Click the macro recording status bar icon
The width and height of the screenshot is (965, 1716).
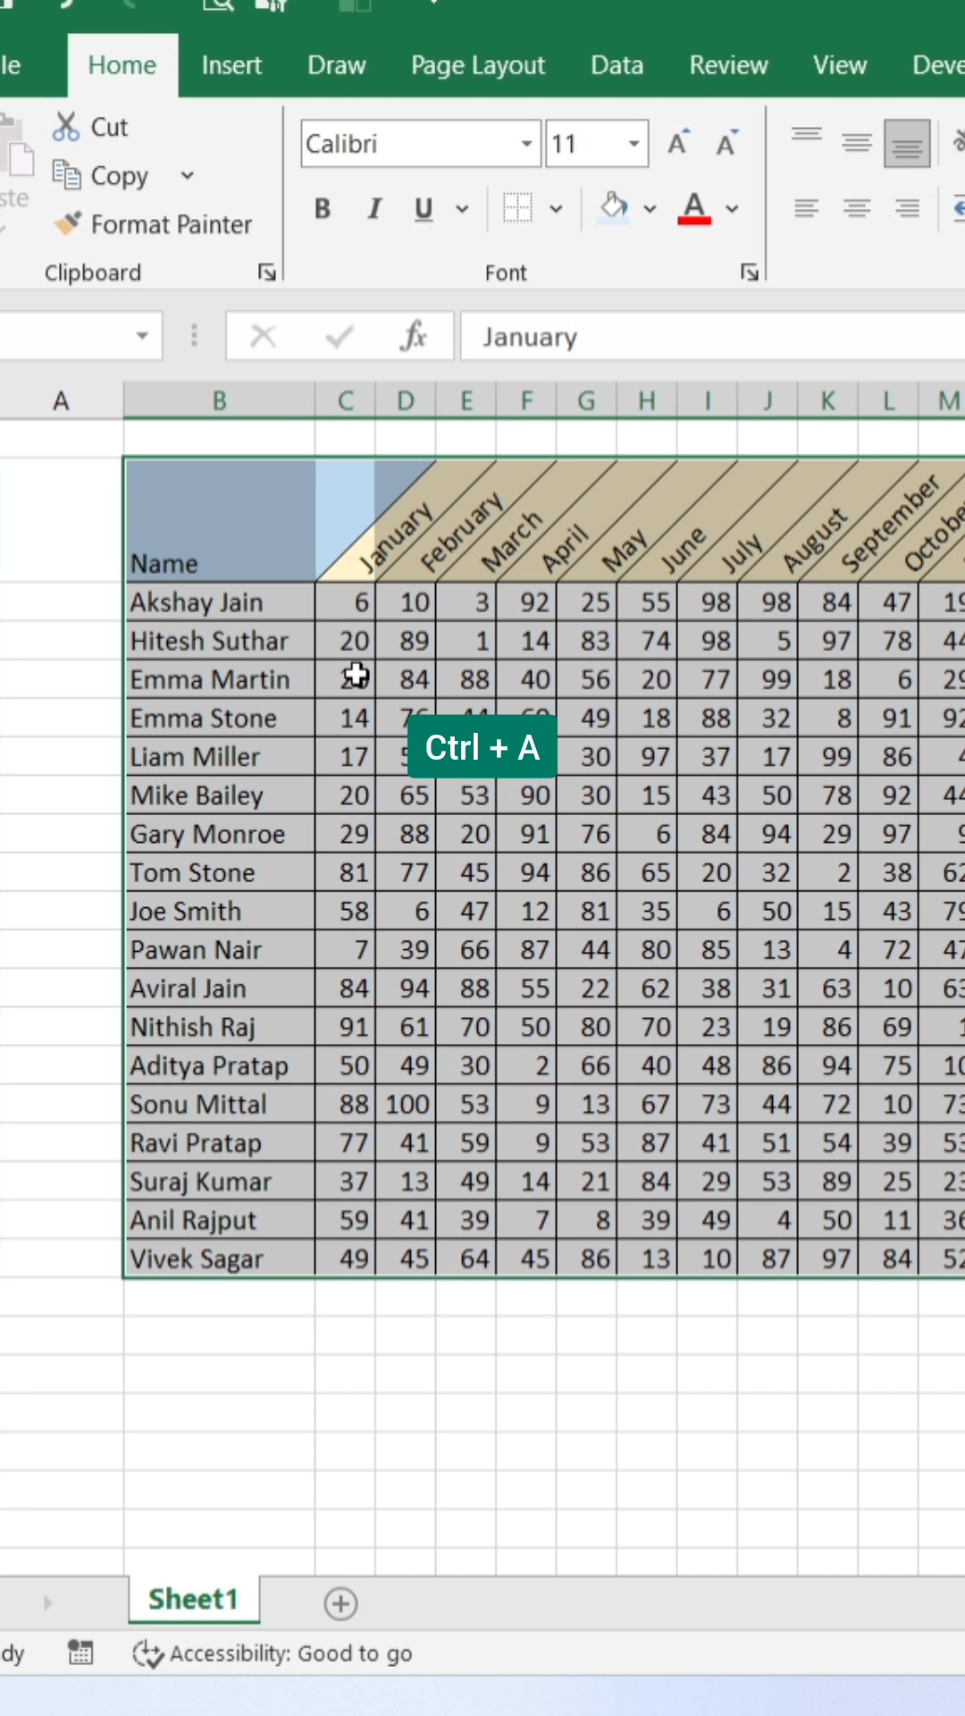click(x=80, y=1653)
